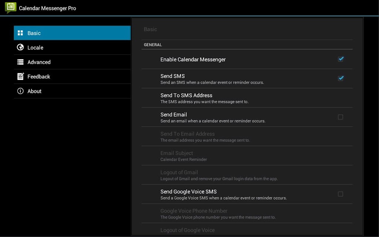Check the Send Google Voice SMS box
Image resolution: width=379 pixels, height=237 pixels.
coord(341,194)
